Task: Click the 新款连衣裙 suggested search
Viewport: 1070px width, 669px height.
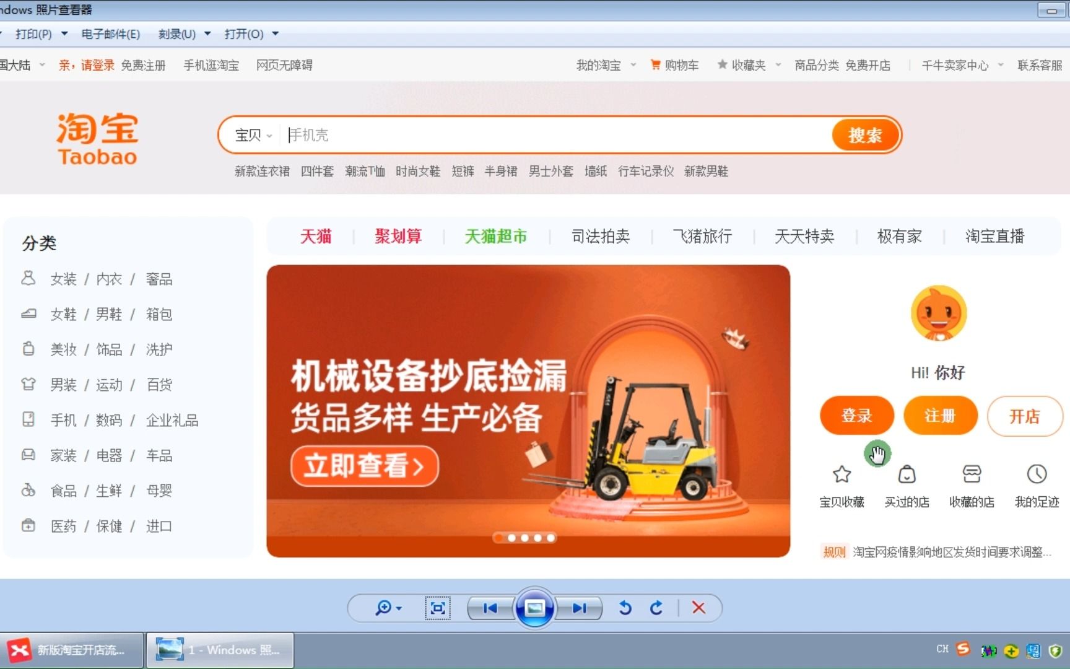Action: click(262, 171)
